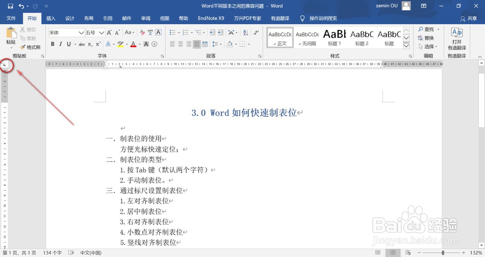Screen dimensions: 485x257
Task: Open the line spacing dropdown
Action: [221, 44]
